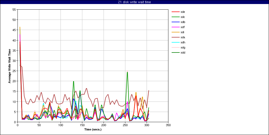Click the y-axis label 45

(14, 30)
